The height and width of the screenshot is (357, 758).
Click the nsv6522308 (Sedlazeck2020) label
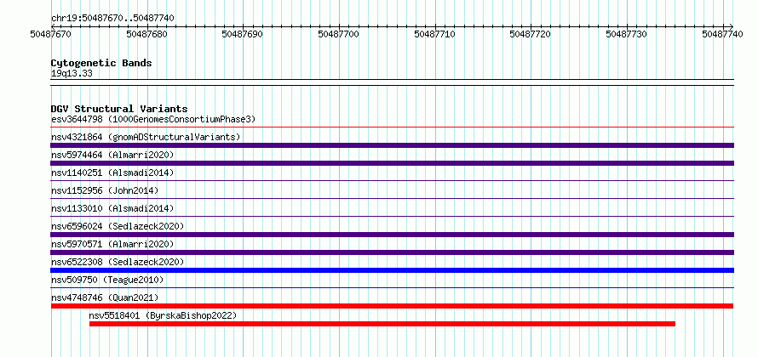tap(118, 262)
